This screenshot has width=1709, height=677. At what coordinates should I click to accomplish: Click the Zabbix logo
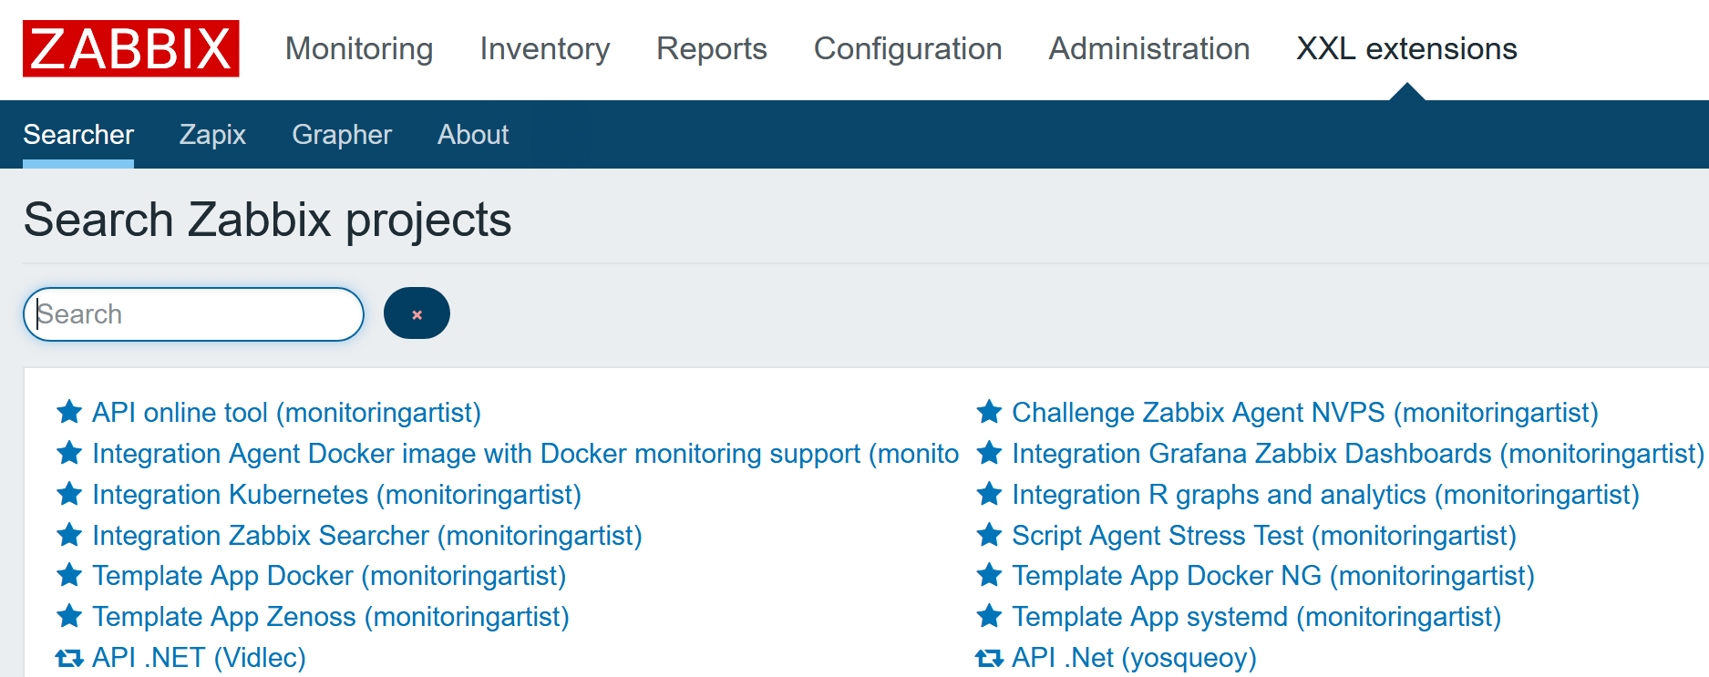131,49
